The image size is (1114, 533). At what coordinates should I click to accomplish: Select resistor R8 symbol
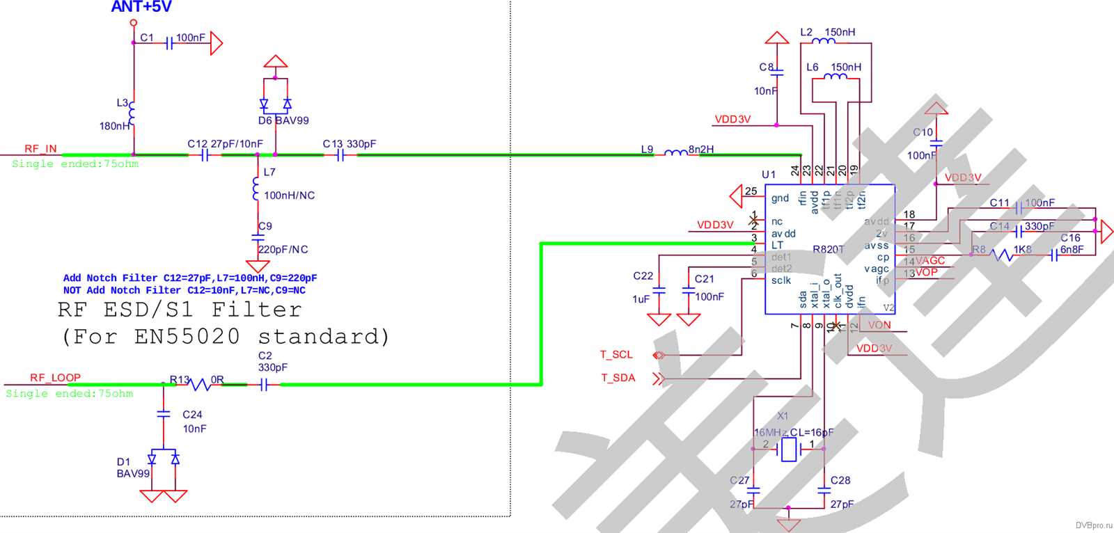coord(1002,255)
